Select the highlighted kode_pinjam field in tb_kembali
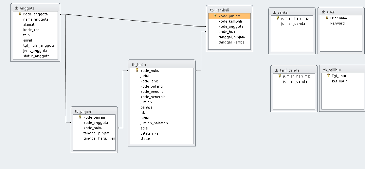365x169 pixels. 229,16
